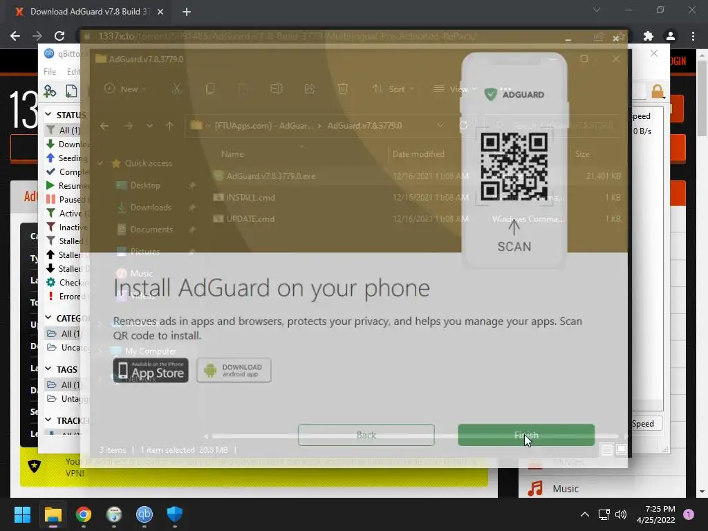This screenshot has width=708, height=531.
Task: Open Chrome tab search chevron
Action: 597,10
